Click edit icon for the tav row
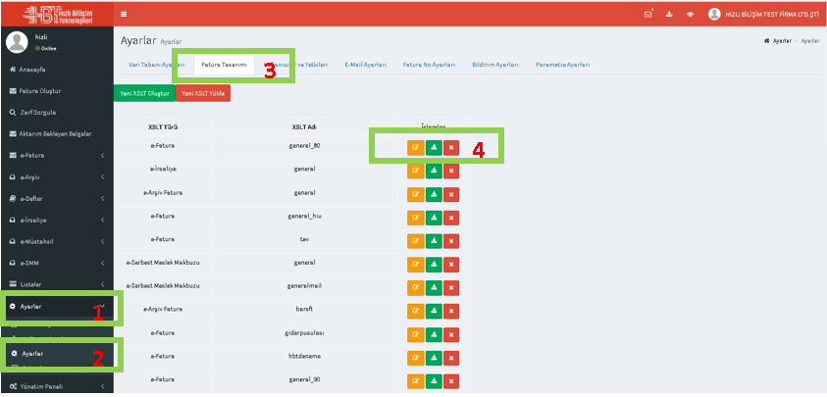This screenshot has width=827, height=397. (x=415, y=239)
